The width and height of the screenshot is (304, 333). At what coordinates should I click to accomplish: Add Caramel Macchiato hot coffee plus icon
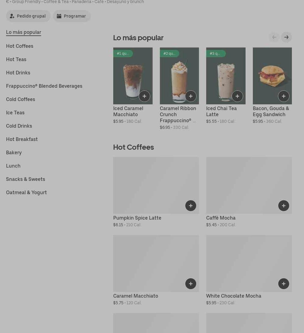[x=191, y=284]
